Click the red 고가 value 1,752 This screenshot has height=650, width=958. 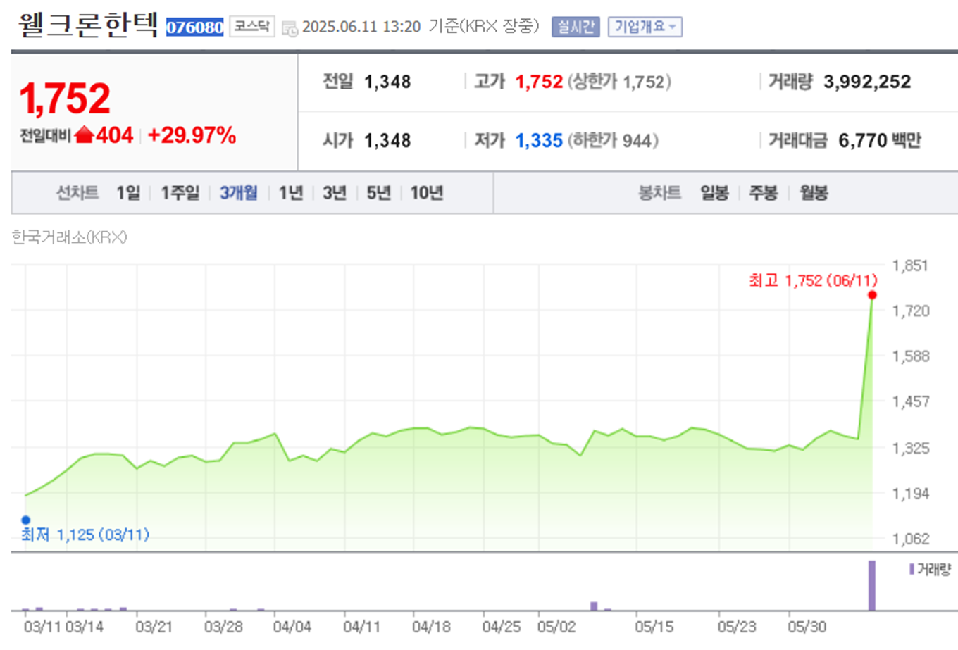pos(539,82)
